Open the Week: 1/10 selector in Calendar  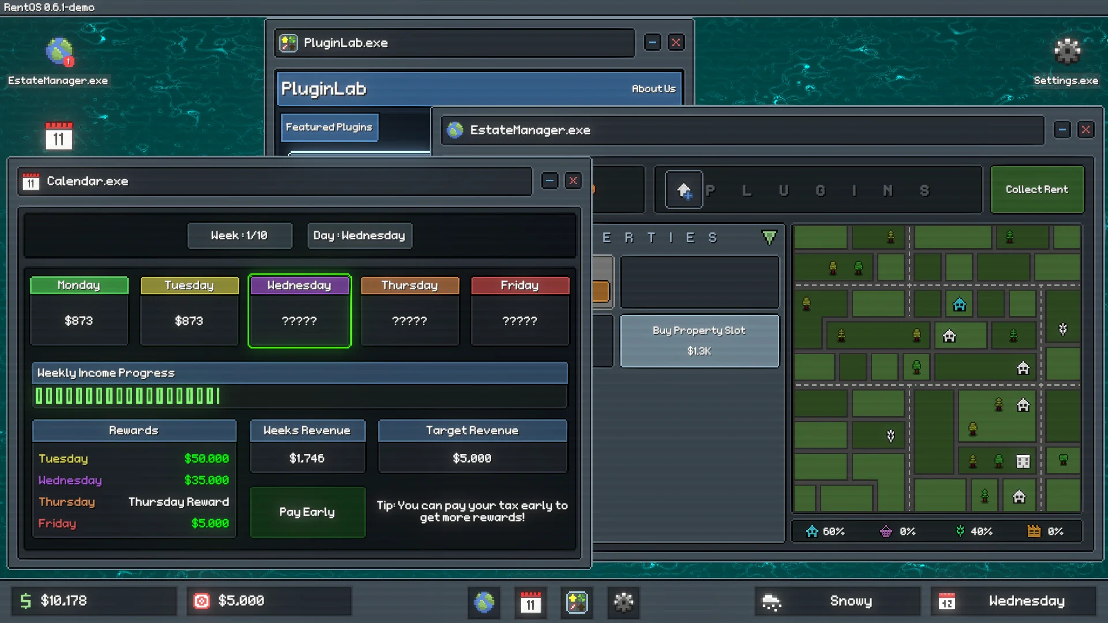point(239,235)
